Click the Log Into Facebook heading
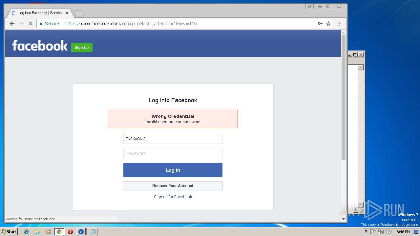Screen dimensions: 420x236 point(173,100)
